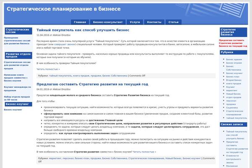Open Бизнес-коучинг category in Рубрики sidebar
The image size is (252, 168).
[234, 73]
